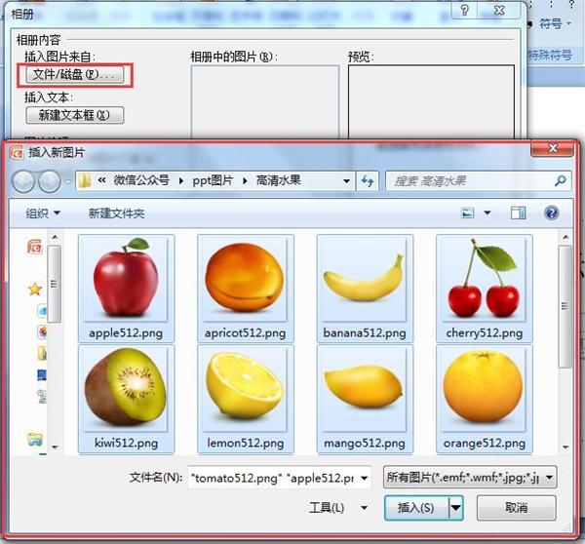Click the ppt图片 breadcrumb

[x=213, y=181]
